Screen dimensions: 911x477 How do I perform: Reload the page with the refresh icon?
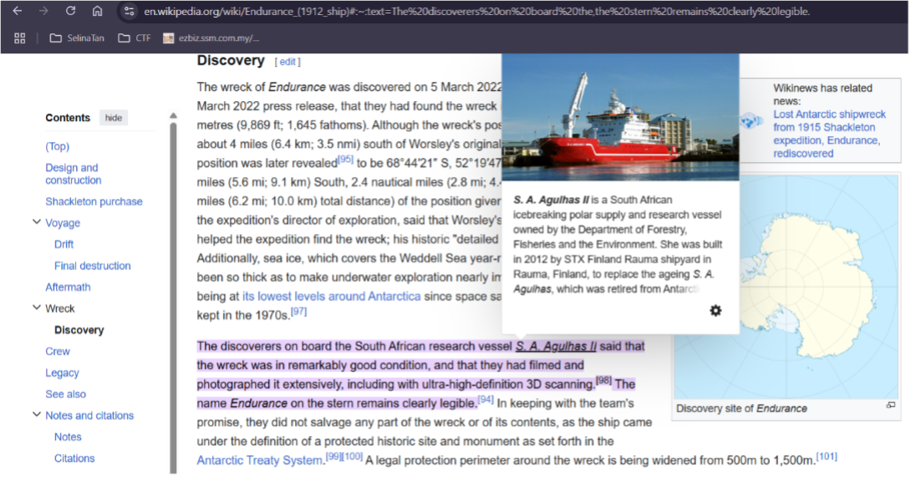tap(70, 11)
